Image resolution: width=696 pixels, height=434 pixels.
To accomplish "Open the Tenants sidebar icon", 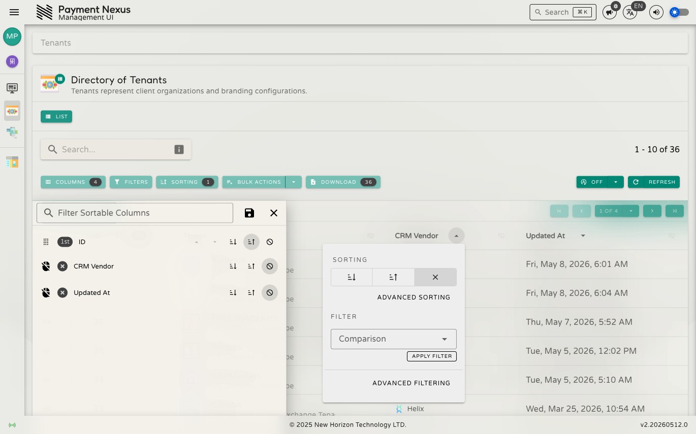I will [12, 111].
